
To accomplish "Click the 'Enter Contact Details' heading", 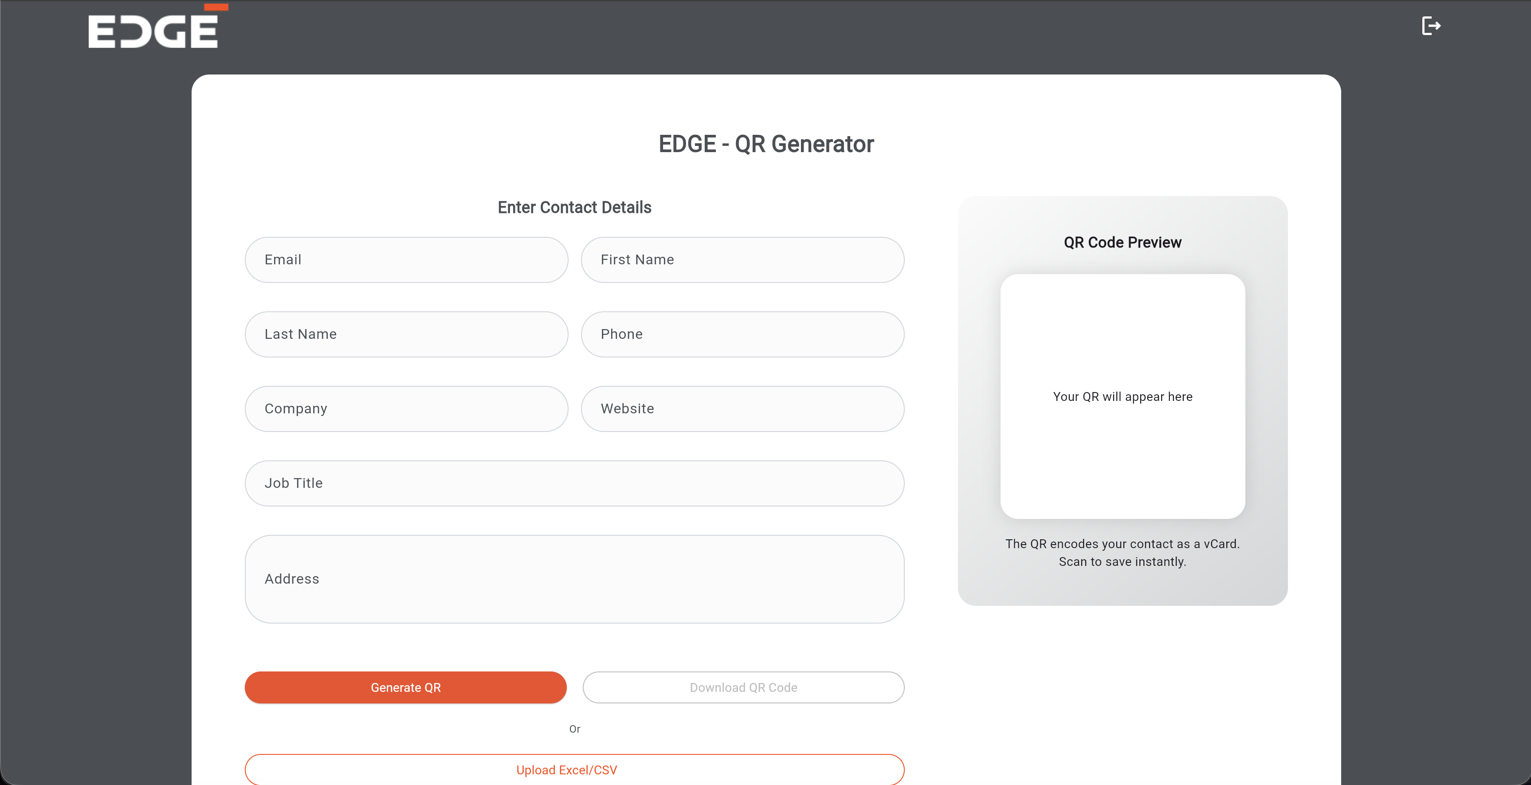I will coord(574,208).
